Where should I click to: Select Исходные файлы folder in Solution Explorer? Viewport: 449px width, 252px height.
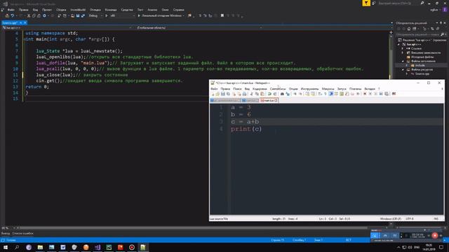[422, 57]
